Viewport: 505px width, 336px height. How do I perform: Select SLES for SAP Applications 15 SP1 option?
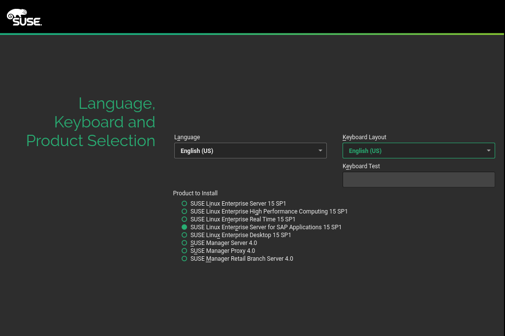pyautogui.click(x=261, y=227)
